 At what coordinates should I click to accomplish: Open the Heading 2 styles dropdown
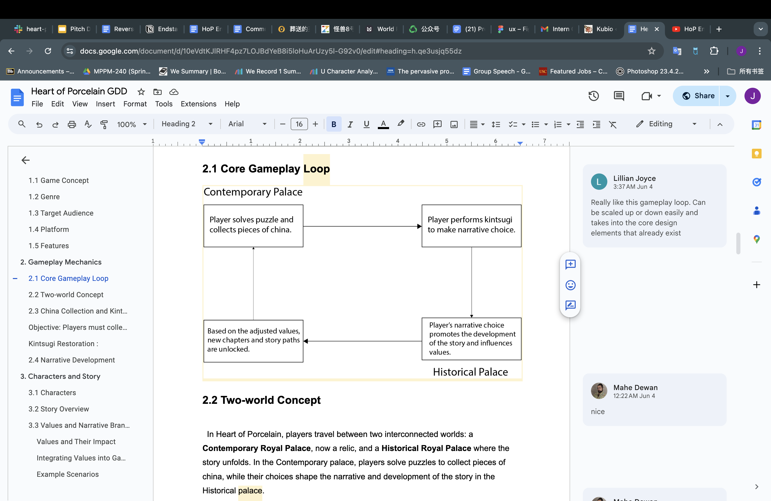[187, 124]
